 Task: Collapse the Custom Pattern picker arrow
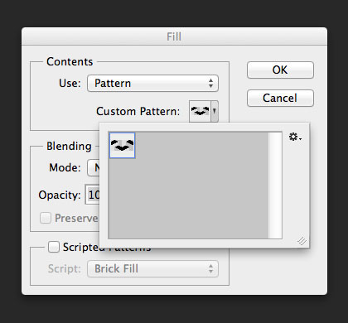point(215,111)
